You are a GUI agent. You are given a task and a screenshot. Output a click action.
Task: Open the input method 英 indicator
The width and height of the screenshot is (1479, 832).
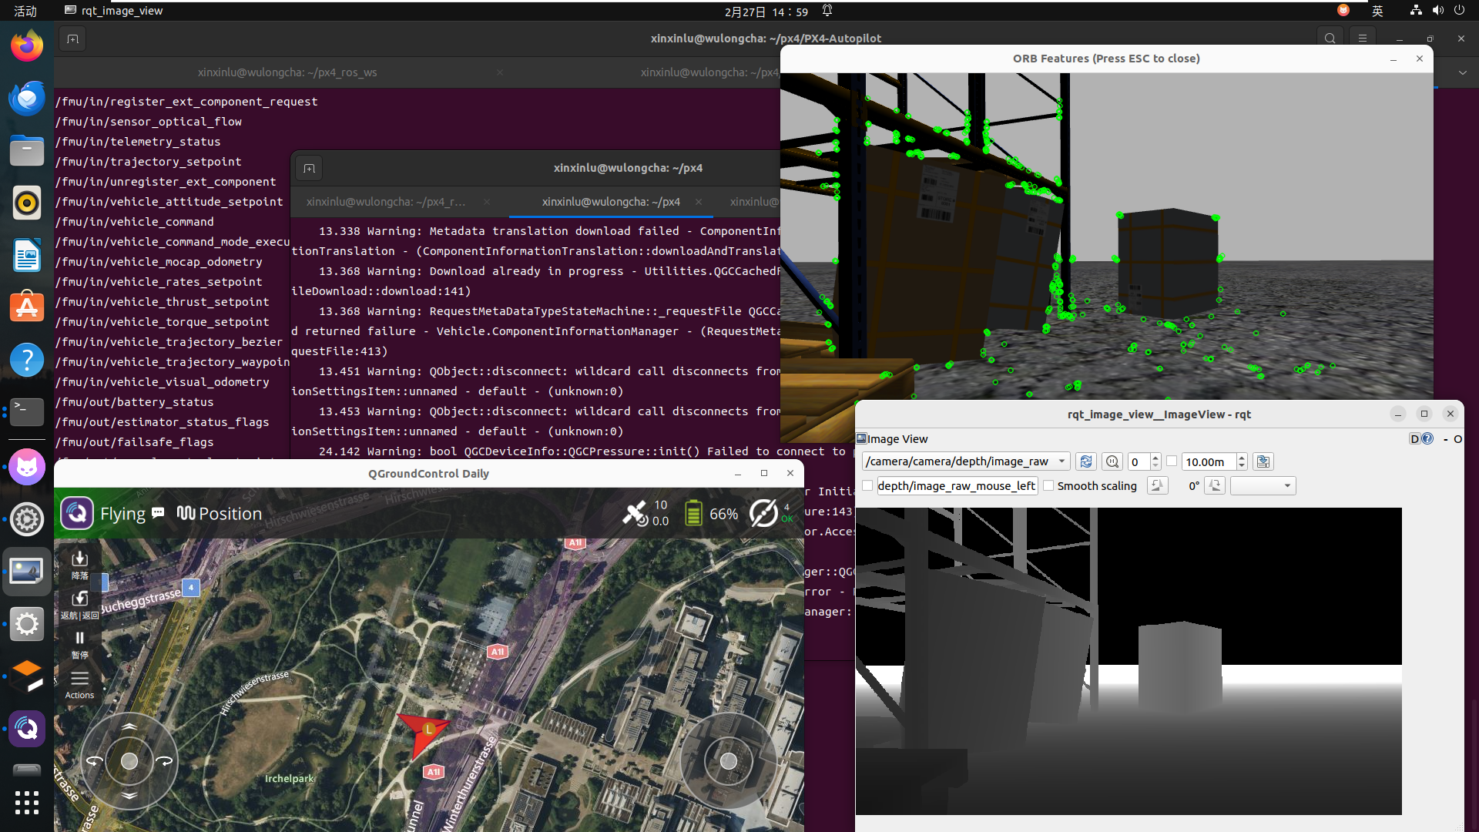point(1377,11)
